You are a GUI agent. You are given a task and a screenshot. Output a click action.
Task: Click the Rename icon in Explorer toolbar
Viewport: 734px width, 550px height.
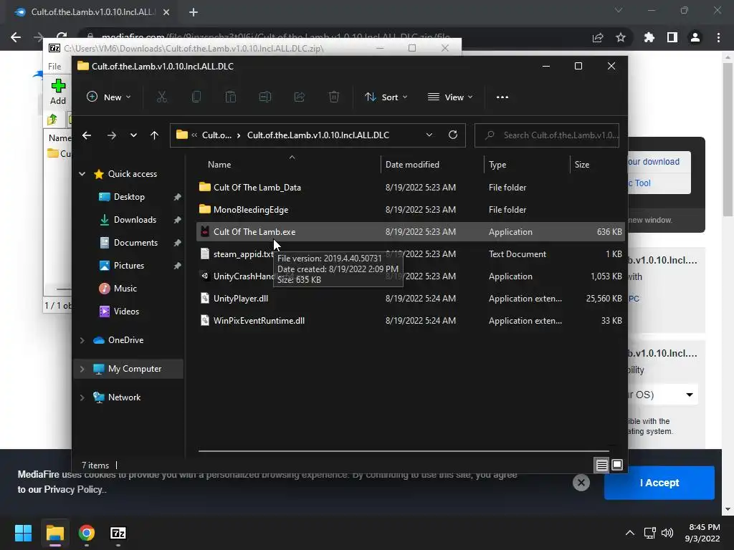point(265,97)
